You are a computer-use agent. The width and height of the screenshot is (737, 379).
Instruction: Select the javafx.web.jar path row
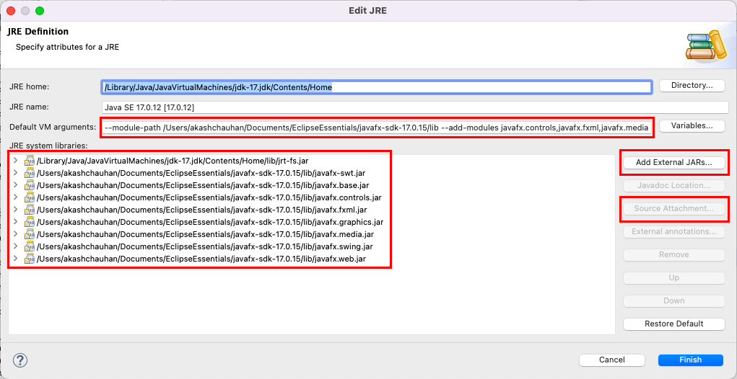point(201,258)
